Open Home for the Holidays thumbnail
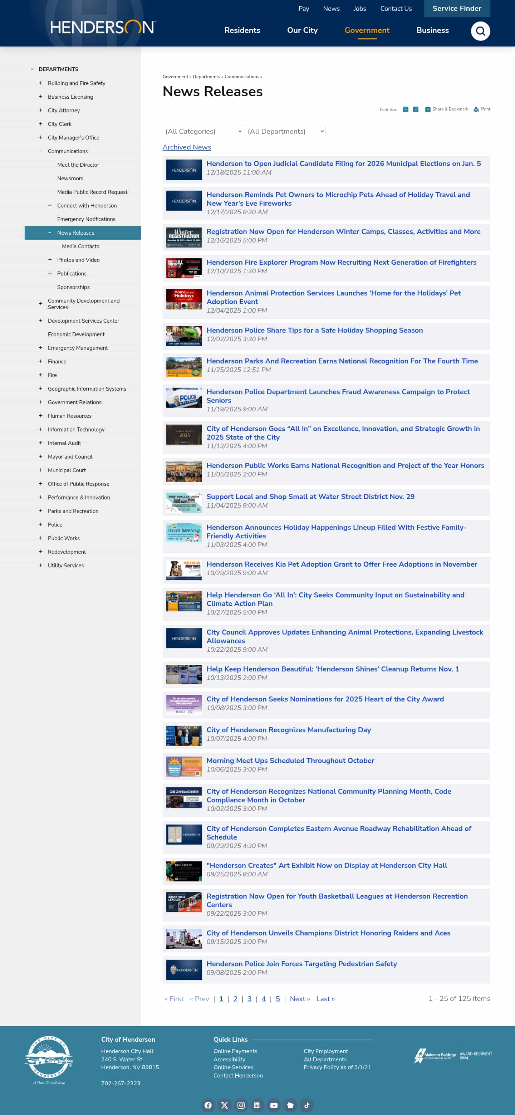The image size is (515, 1115). 184,299
